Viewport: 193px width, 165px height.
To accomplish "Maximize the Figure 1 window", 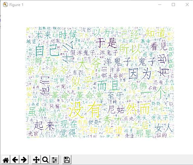I will [173, 5].
